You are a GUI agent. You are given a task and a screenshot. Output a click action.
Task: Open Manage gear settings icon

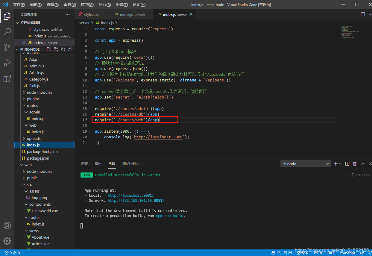[x=7, y=241]
